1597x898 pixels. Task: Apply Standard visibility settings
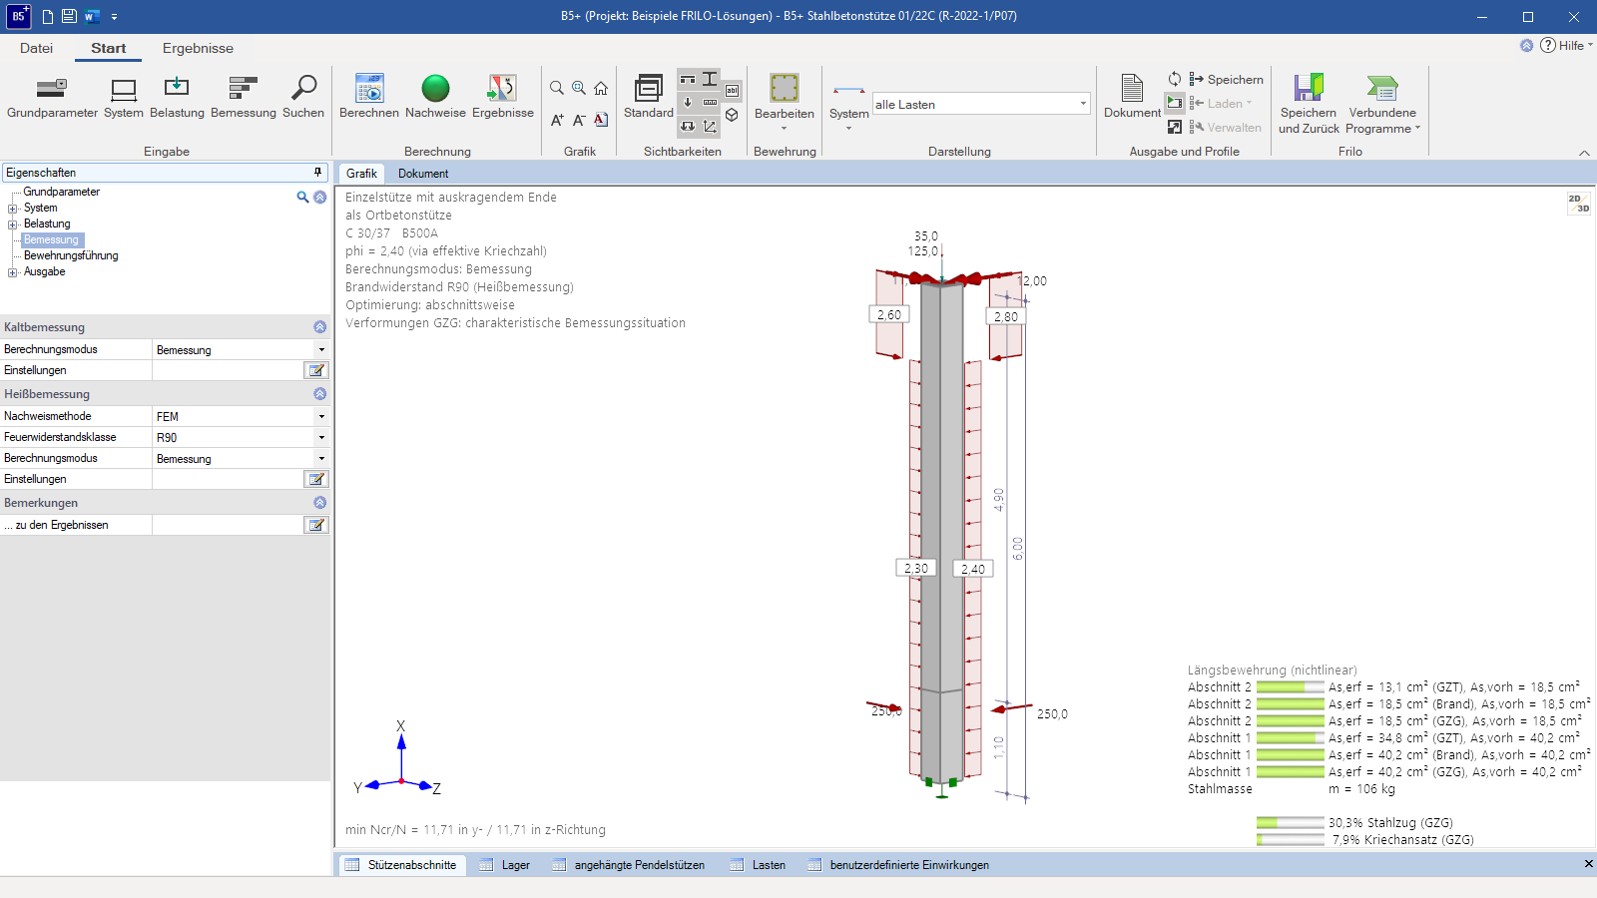coord(649,97)
